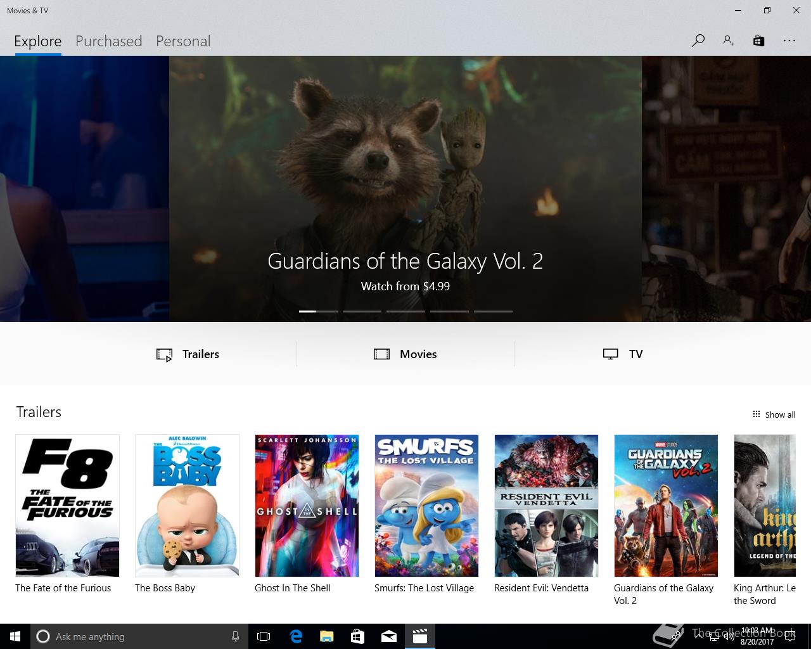
Task: Open File Explorer from taskbar
Action: [327, 636]
